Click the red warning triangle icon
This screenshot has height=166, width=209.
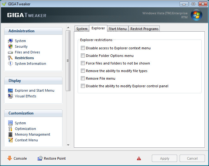[x=139, y=158]
